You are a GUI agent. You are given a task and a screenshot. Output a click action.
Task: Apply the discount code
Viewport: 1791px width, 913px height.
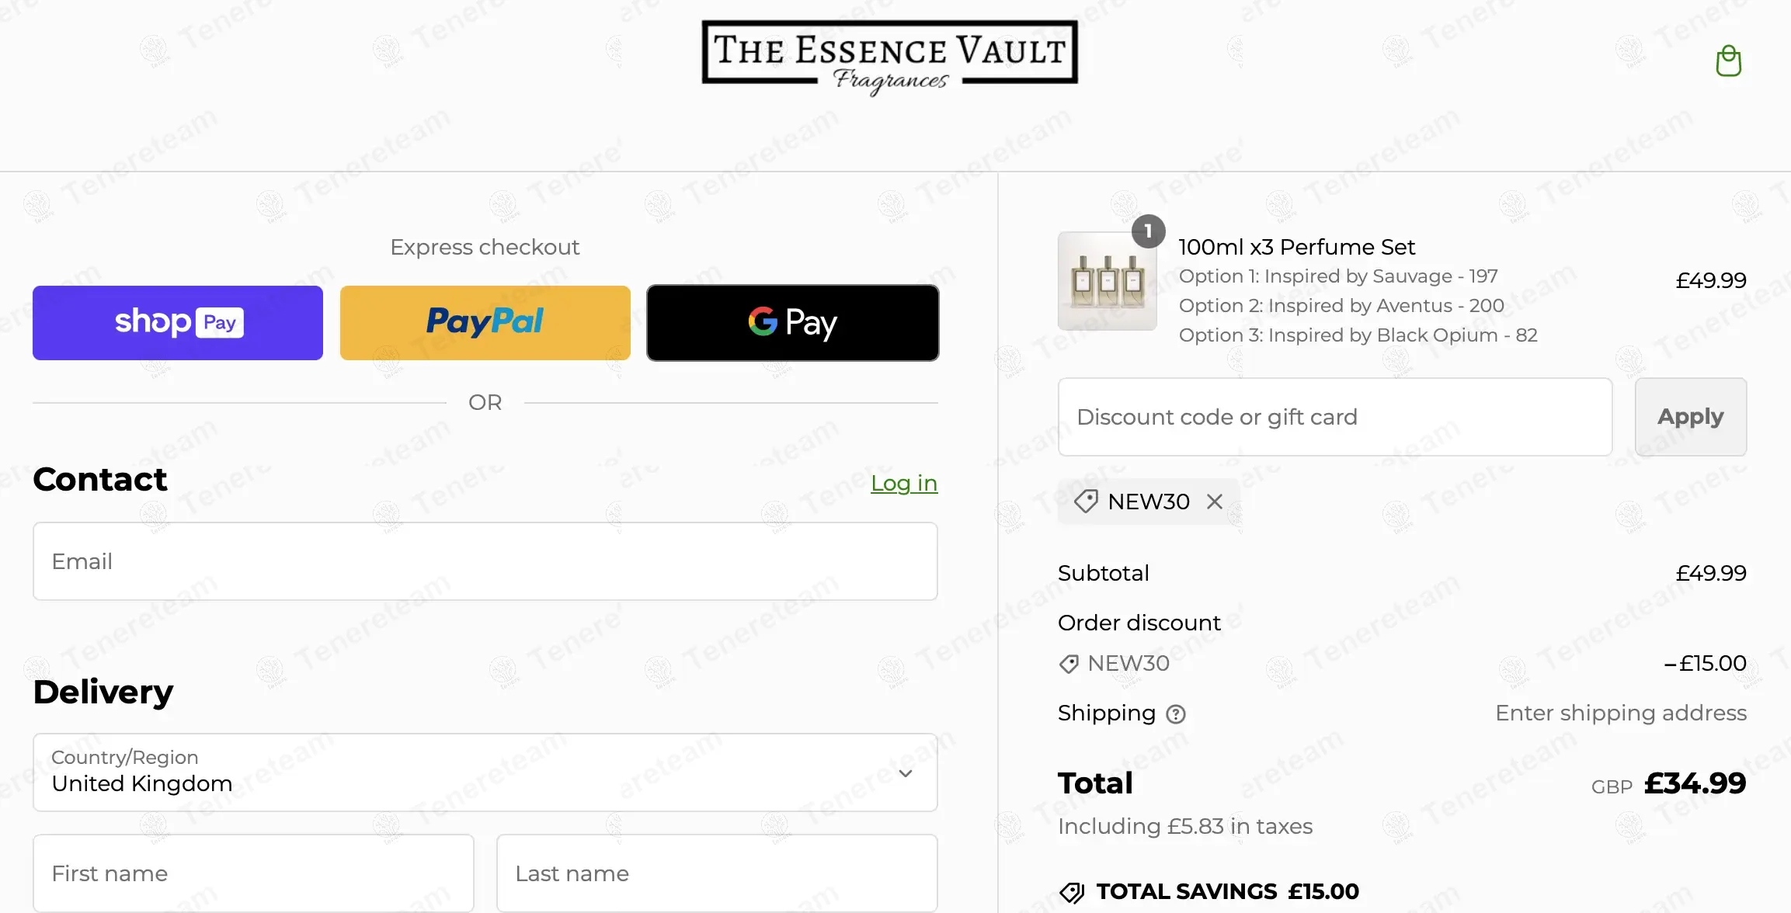1691,417
